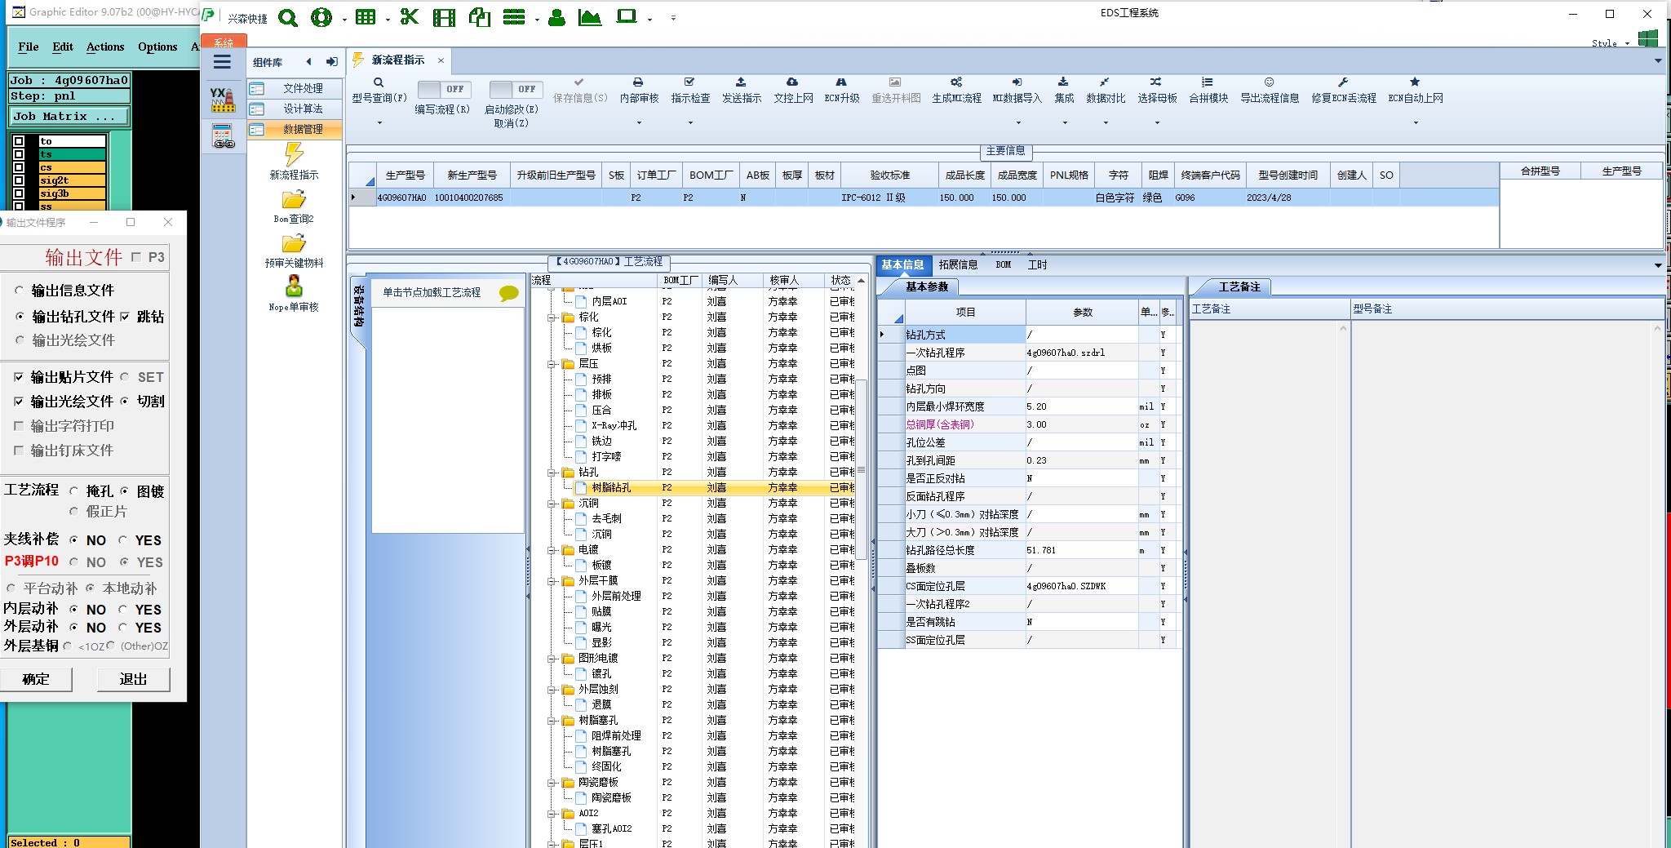Image resolution: width=1671 pixels, height=848 pixels.
Task: Switch to the 工时 tab
Action: (x=1037, y=265)
